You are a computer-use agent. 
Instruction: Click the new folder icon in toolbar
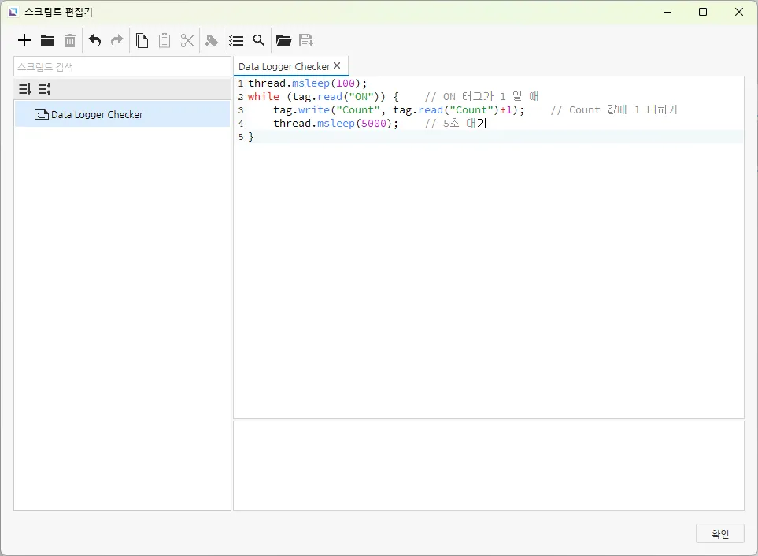47,40
